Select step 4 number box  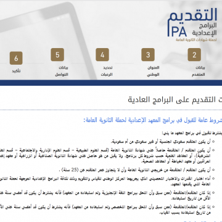[x=102, y=55]
